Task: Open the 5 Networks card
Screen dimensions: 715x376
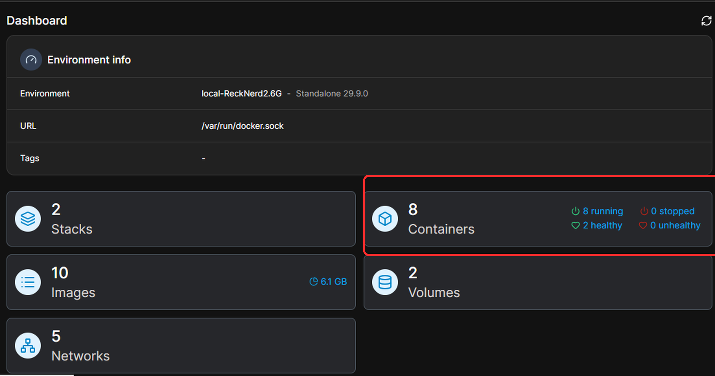Action: click(x=181, y=346)
